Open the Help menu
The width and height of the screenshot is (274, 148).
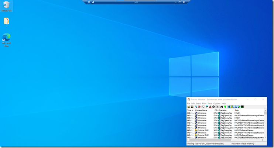224,103
